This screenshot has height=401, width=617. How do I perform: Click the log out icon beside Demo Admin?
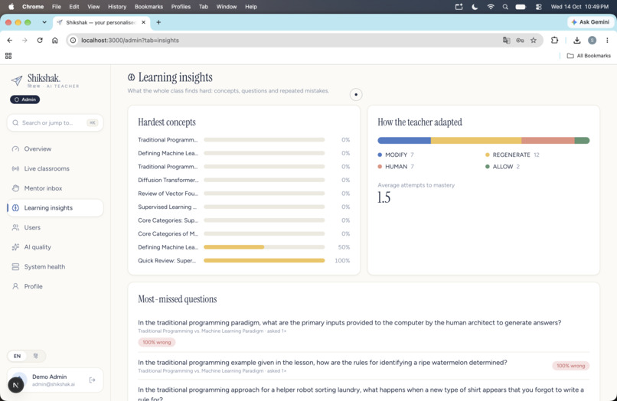pyautogui.click(x=92, y=380)
